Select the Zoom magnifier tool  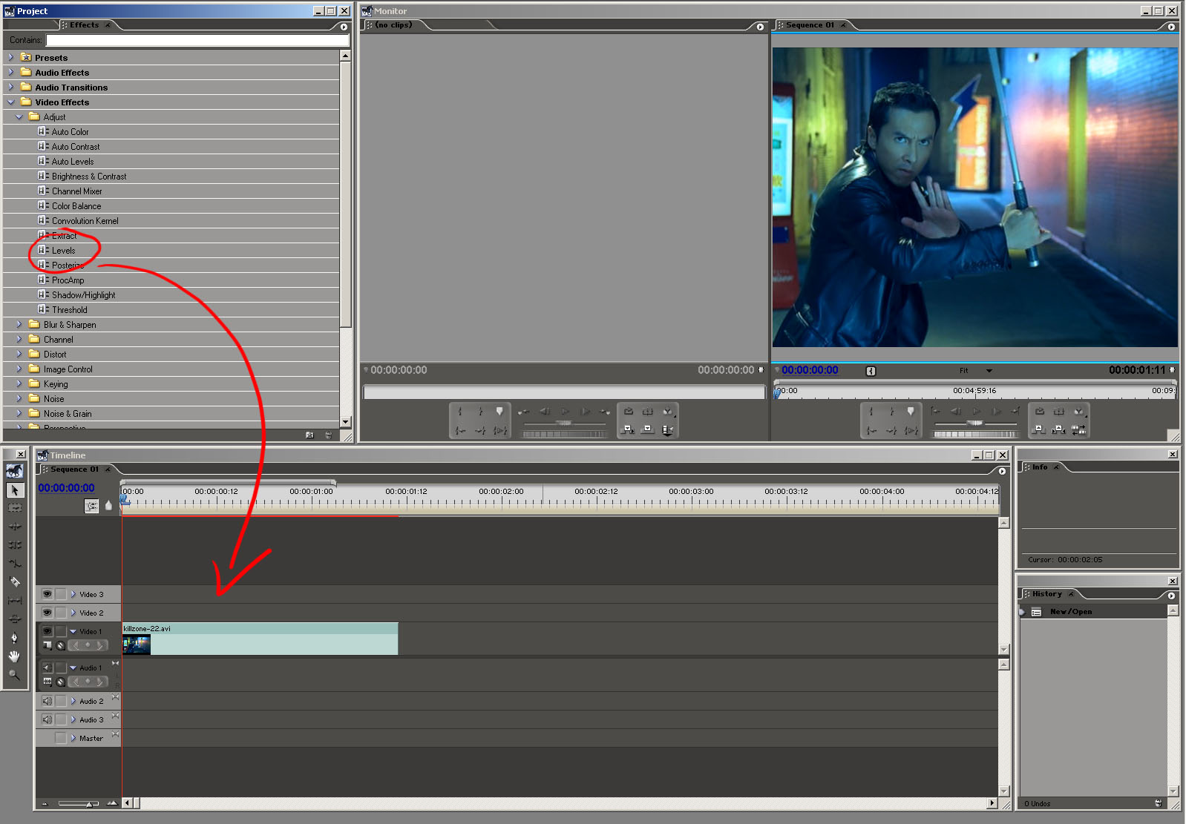click(14, 675)
